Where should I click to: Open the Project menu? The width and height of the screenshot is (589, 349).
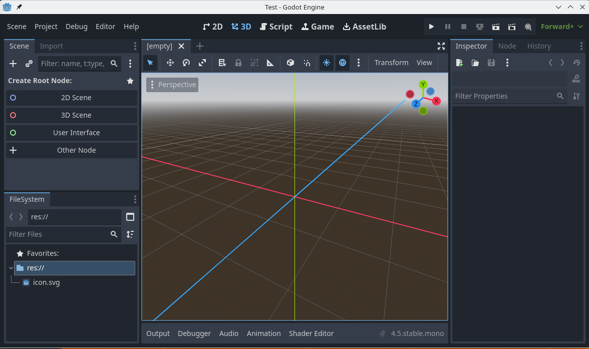46,27
